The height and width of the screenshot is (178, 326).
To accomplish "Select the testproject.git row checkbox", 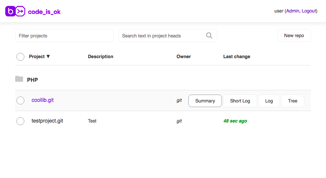I will (x=20, y=121).
